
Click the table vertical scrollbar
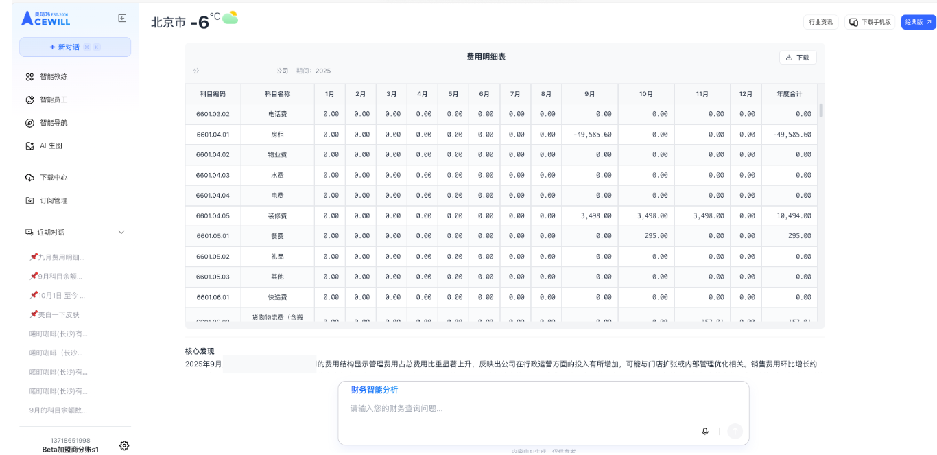[x=820, y=110]
